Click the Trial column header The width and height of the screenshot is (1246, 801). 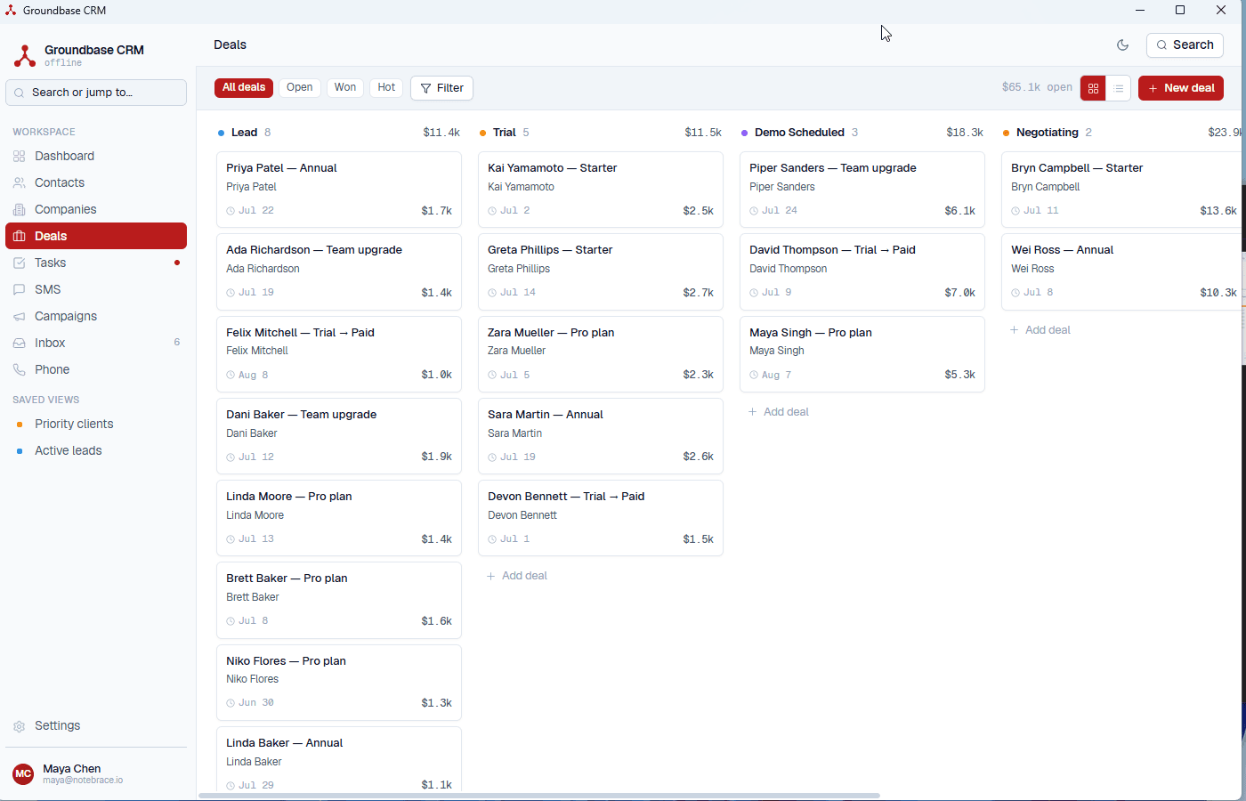click(x=601, y=133)
